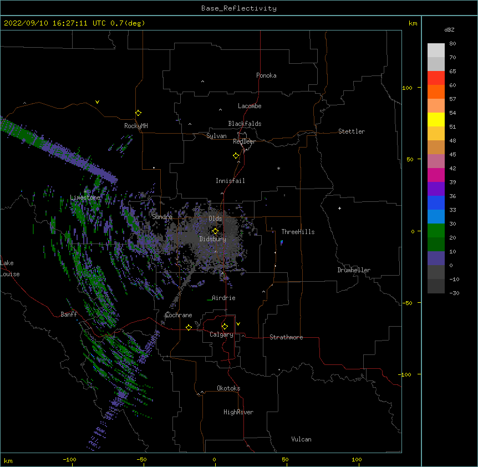Click the Base_Reflectivity title
The width and height of the screenshot is (478, 467).
(x=239, y=8)
